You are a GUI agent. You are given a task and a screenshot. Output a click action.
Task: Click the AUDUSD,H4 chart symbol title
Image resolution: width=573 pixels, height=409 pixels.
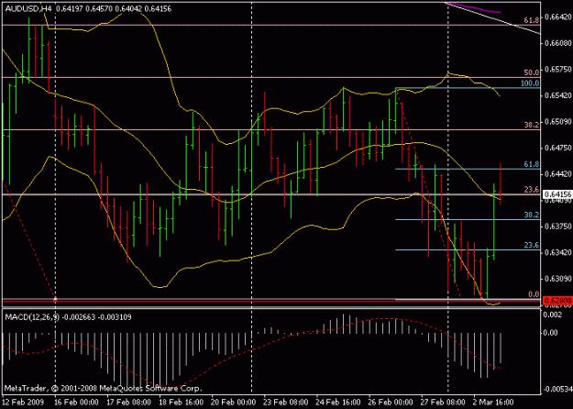pos(28,8)
